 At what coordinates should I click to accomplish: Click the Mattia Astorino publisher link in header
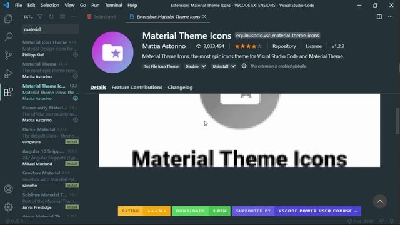pos(164,46)
